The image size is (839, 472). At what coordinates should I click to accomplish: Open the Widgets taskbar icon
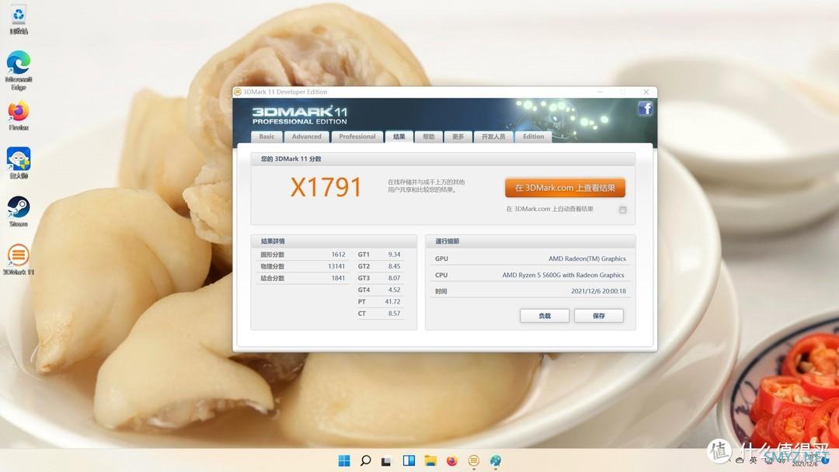(x=409, y=460)
